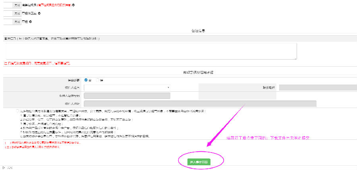Click check-circle icon after 清算组成员 red note
357x170 pixels.
(x=73, y=5)
